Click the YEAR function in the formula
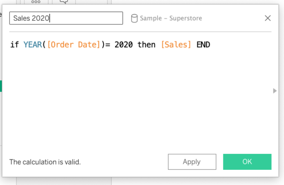Screen dimensions: 284x185 point(33,45)
